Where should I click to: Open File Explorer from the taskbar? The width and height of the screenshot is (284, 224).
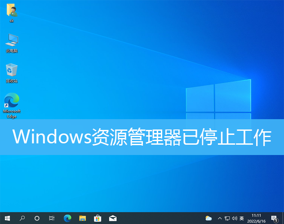[82, 218]
